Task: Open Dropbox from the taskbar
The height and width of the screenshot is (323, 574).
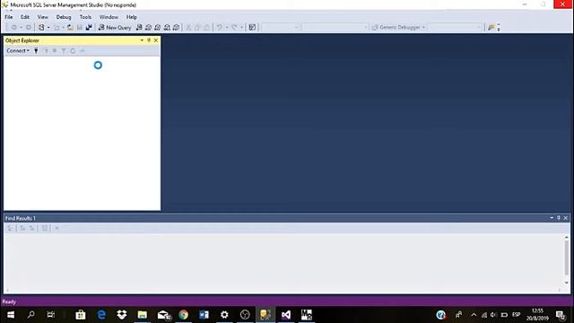Action: [x=122, y=315]
